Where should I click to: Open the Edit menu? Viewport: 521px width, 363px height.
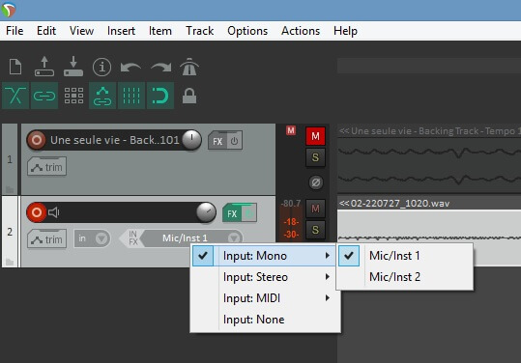(x=46, y=31)
